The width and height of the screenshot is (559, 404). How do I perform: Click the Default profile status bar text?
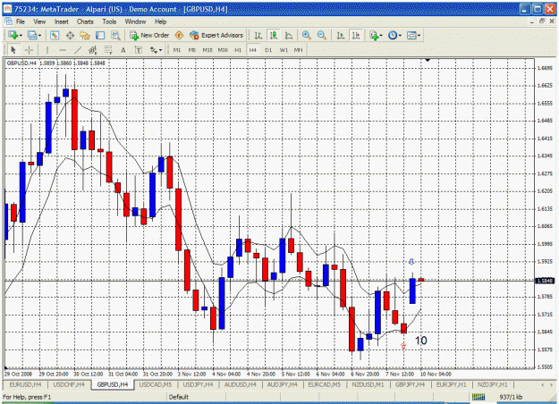(179, 397)
